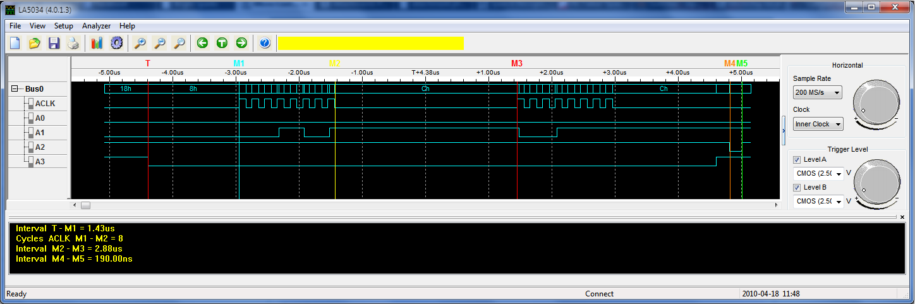Open help with the blue question icon
Image resolution: width=915 pixels, height=304 pixels.
(x=265, y=43)
